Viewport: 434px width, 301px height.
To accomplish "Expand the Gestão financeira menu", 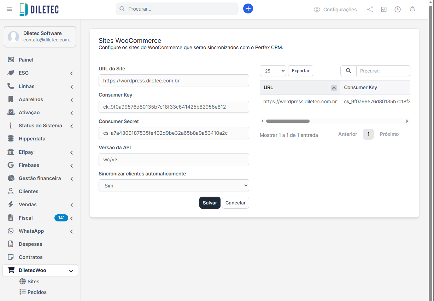I will click(40, 178).
